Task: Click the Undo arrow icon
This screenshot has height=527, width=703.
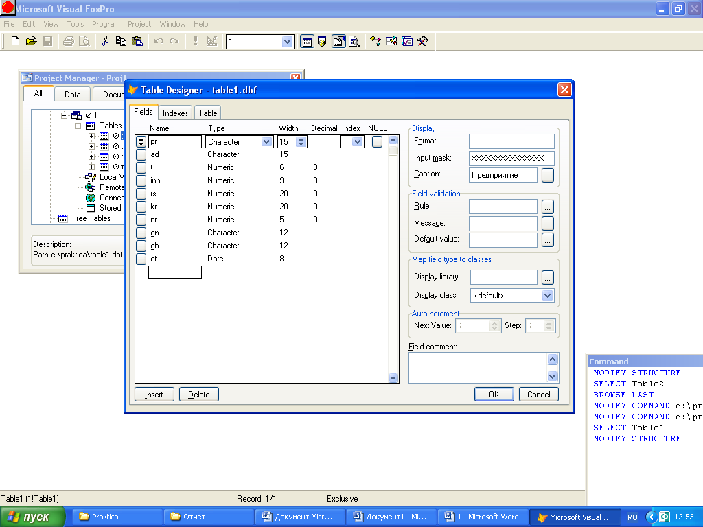Action: [159, 42]
